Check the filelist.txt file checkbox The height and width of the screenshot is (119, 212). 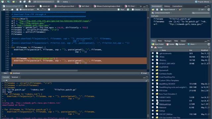pos(153,107)
